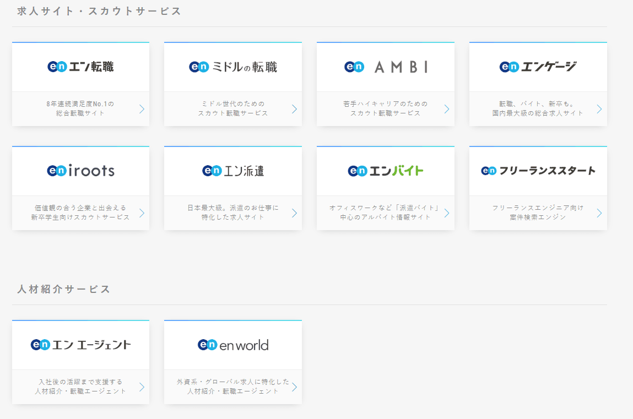
Task: Click arrow beside 若手ハイキャリアのための text
Action: coord(446,108)
